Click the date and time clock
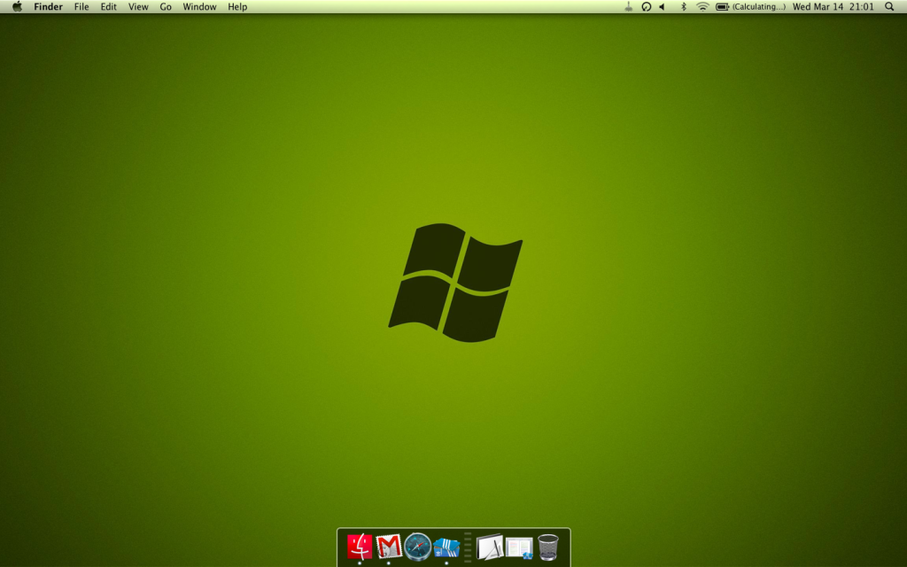The width and height of the screenshot is (907, 567). (833, 7)
